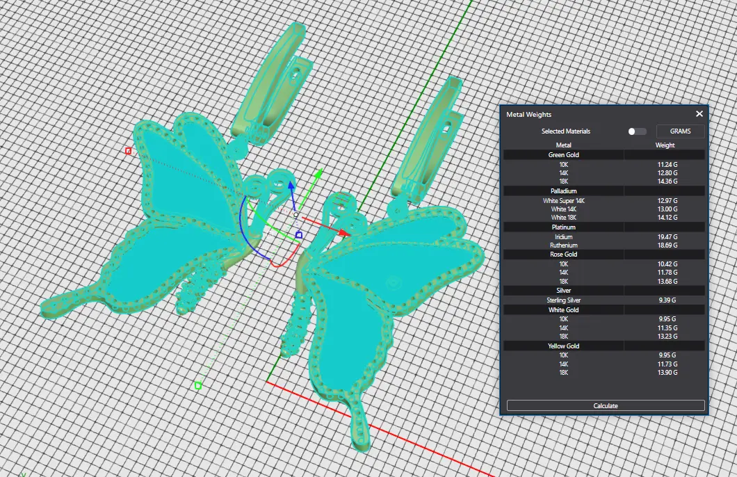This screenshot has height=477, width=737.
Task: Click the green square handle on the grid
Action: (198, 385)
